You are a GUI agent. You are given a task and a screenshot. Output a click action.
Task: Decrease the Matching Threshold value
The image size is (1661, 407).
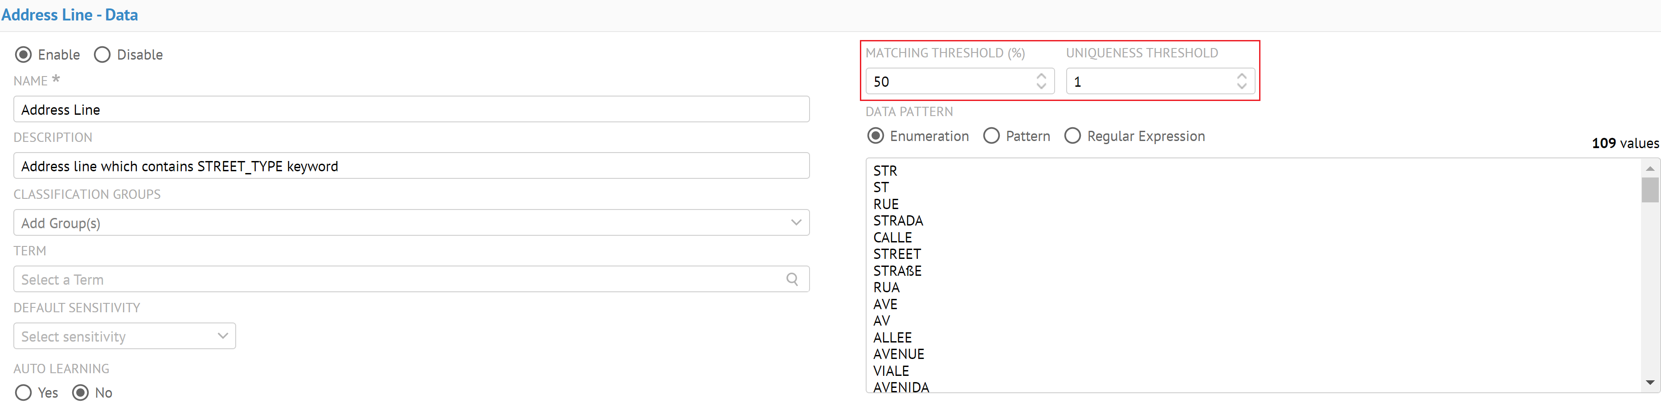(x=1041, y=86)
